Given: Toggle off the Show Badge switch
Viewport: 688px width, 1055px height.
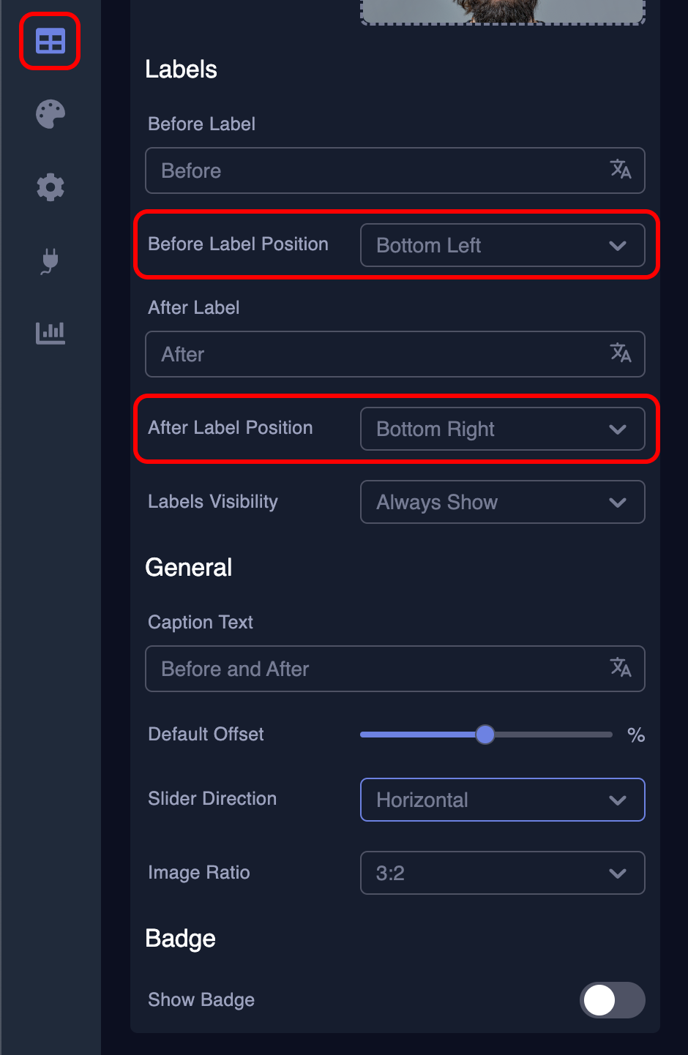Looking at the screenshot, I should coord(612,1000).
